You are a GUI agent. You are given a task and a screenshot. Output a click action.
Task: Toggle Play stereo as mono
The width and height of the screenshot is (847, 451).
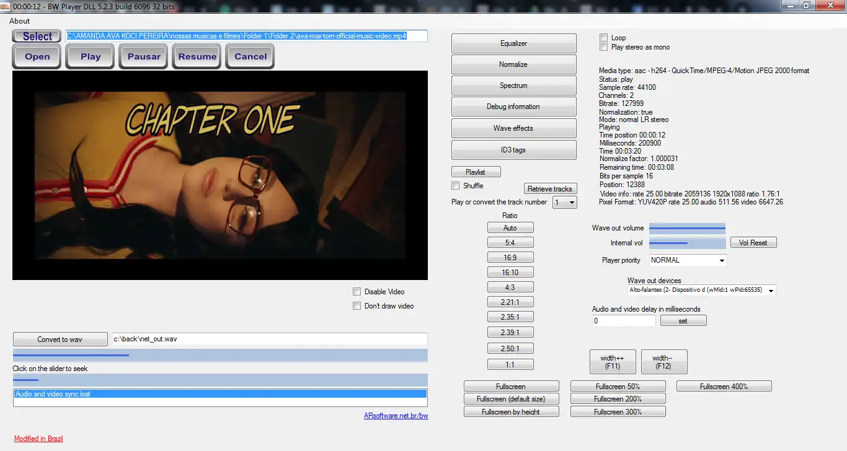click(604, 47)
